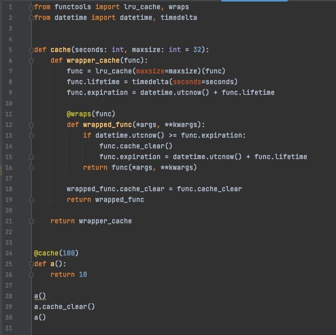The width and height of the screenshot is (336, 335).
Task: Click the a() call on line 30
Action: tap(40, 318)
